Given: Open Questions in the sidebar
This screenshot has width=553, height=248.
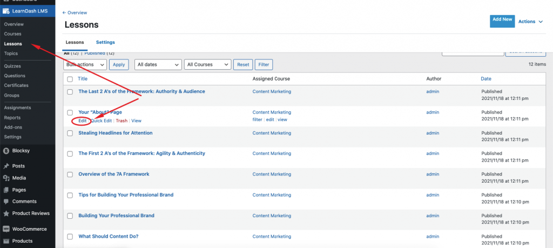Looking at the screenshot, I should pyautogui.click(x=15, y=76).
